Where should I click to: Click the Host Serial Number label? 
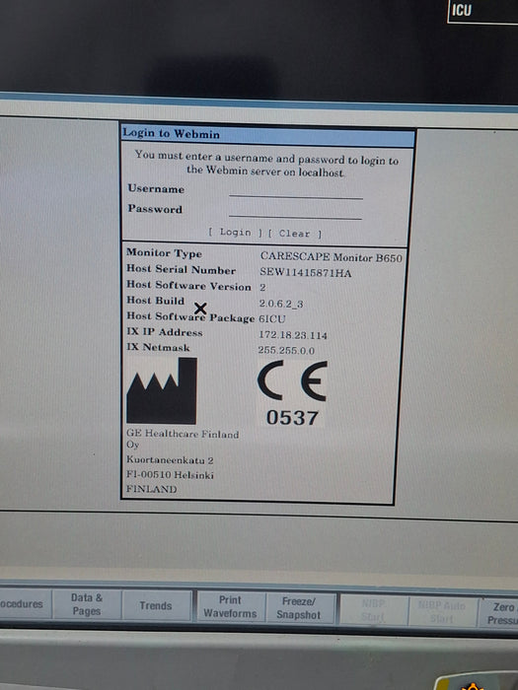pos(181,269)
